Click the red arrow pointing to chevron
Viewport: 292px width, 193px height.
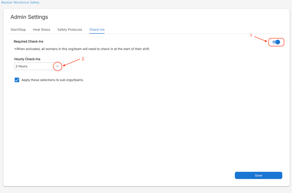[71, 62]
